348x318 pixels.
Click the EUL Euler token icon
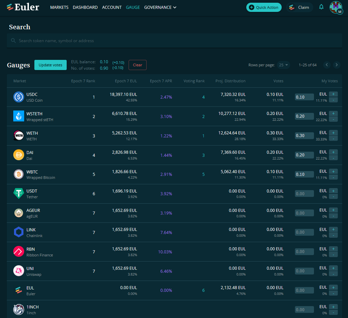click(x=19, y=290)
